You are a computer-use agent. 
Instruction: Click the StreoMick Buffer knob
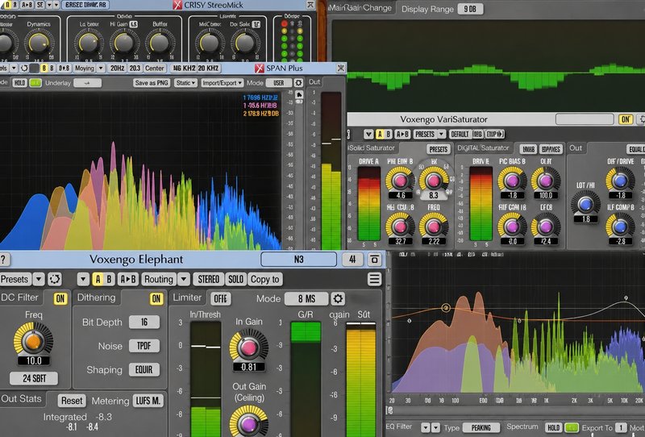click(160, 44)
